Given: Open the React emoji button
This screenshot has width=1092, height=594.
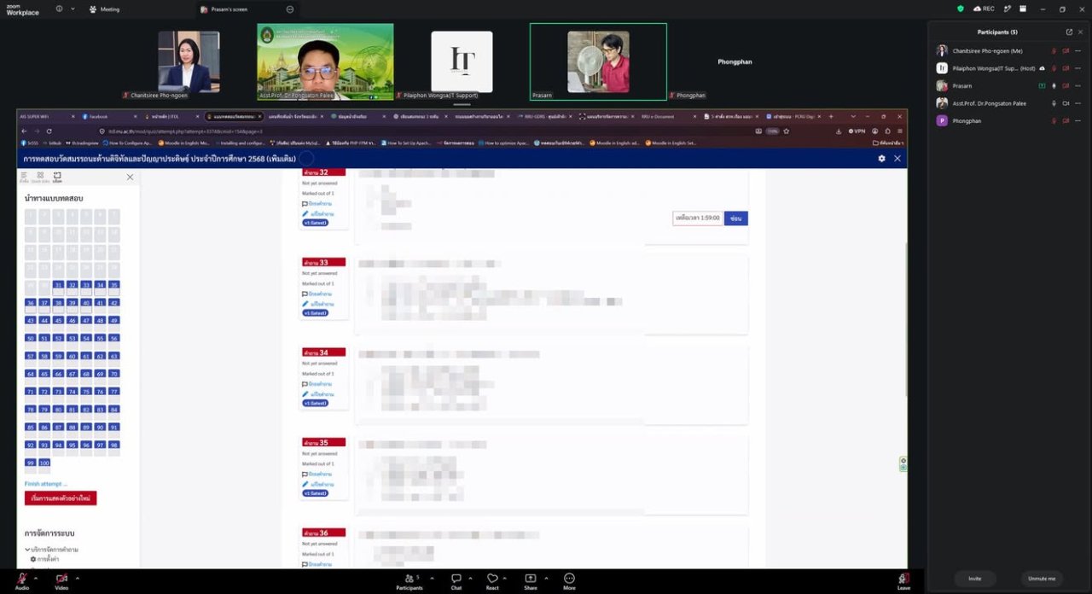Looking at the screenshot, I should pyautogui.click(x=492, y=580).
